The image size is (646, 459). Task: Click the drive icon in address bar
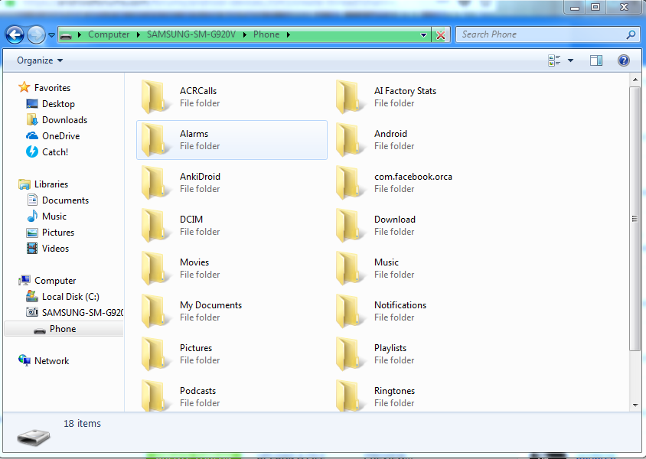point(66,35)
